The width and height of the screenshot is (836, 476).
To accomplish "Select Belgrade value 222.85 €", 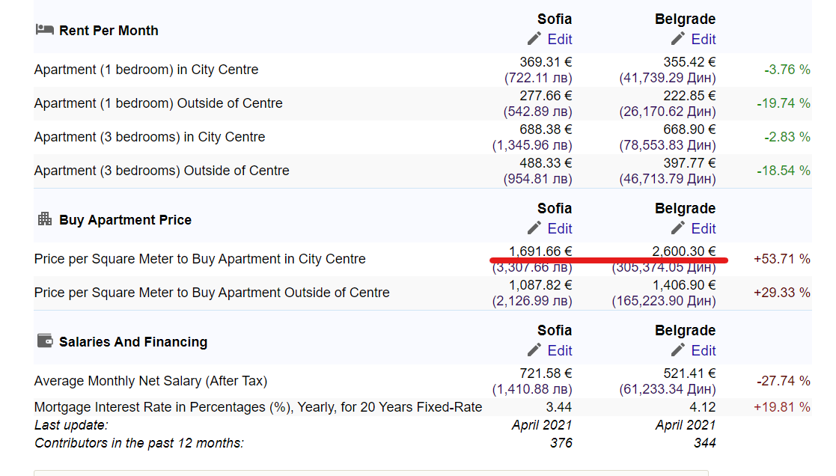I will point(689,96).
